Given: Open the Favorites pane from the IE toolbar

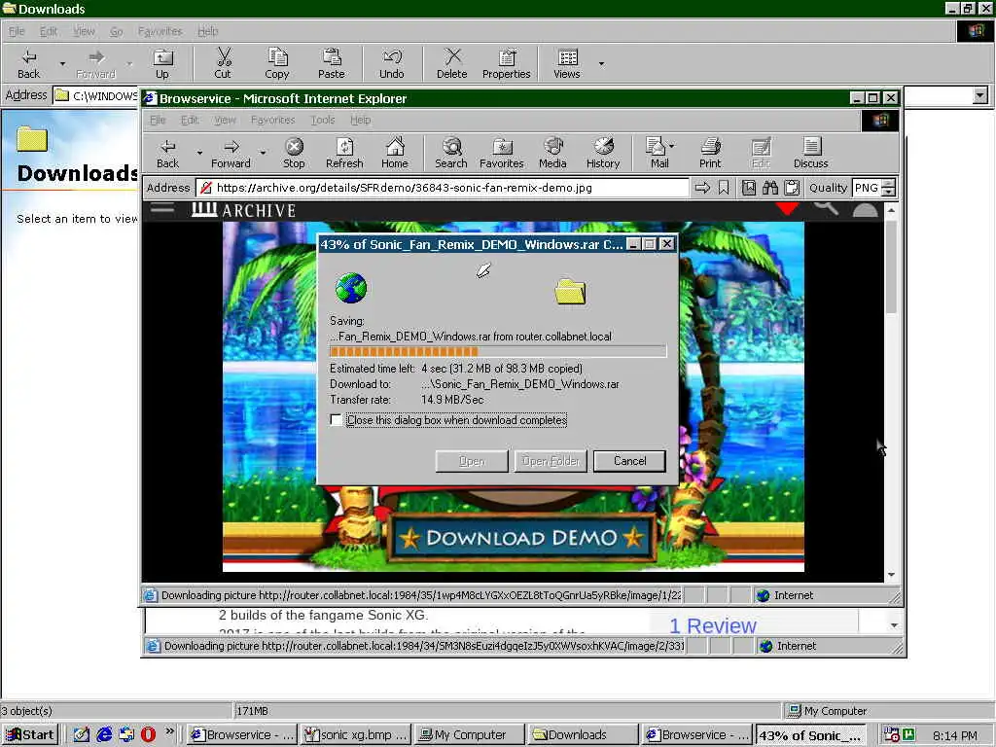Looking at the screenshot, I should (502, 153).
